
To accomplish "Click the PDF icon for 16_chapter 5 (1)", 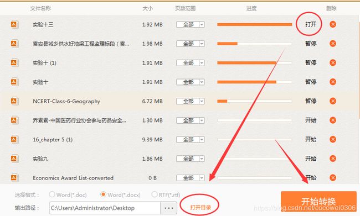I will (15, 139).
